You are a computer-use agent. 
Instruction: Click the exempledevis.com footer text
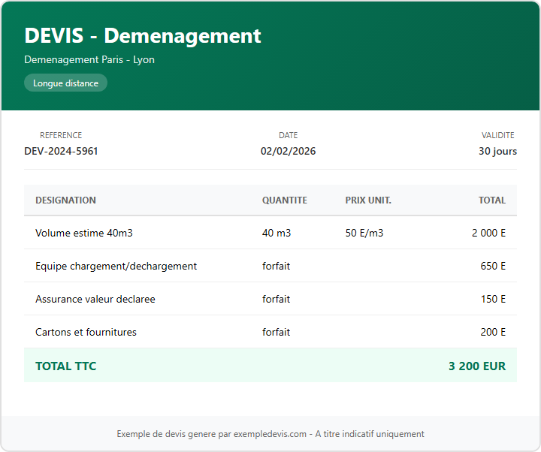270,434
